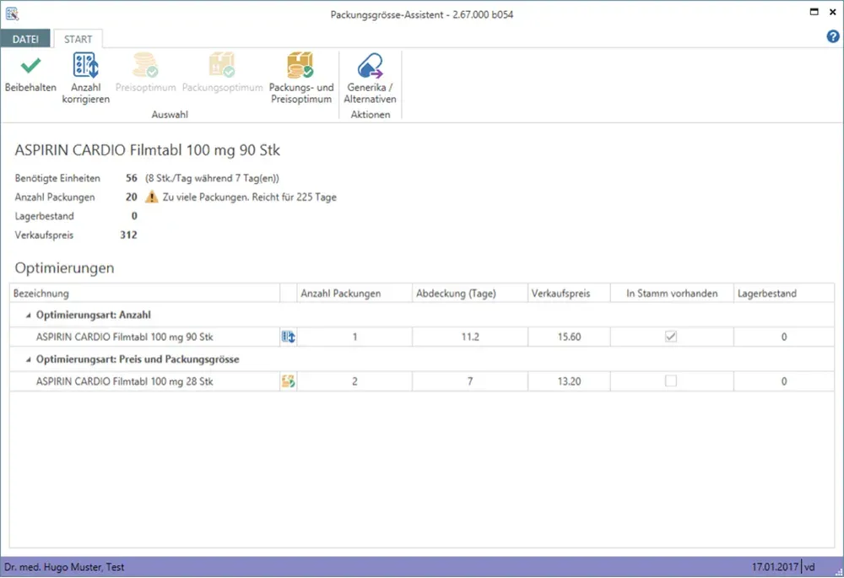Click the date 17.01.2017 in status bar
Viewport: 844px width, 578px height.
coord(775,567)
